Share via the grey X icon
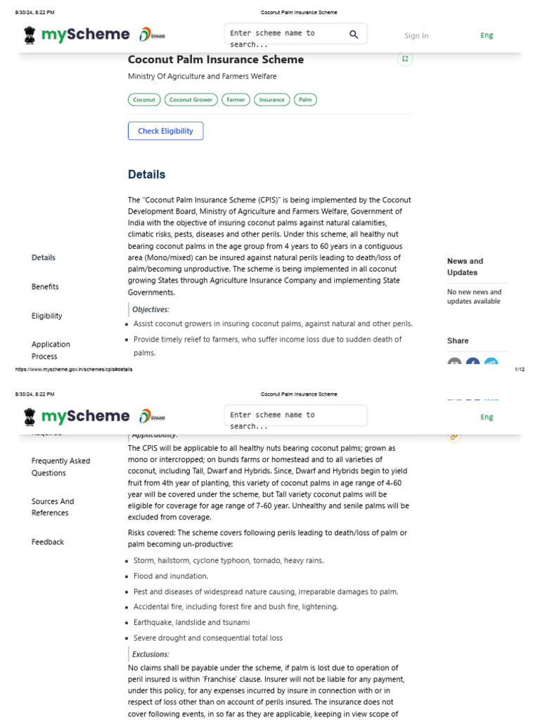This screenshot has height=720, width=540. [x=455, y=363]
